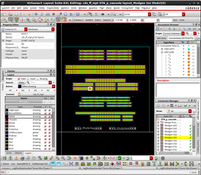Select the Move tool (blue cross arrows)
This screenshot has width=201, height=175.
[36, 14]
